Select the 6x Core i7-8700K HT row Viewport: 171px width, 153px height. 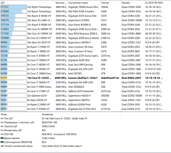pyautogui.click(x=82, y=56)
